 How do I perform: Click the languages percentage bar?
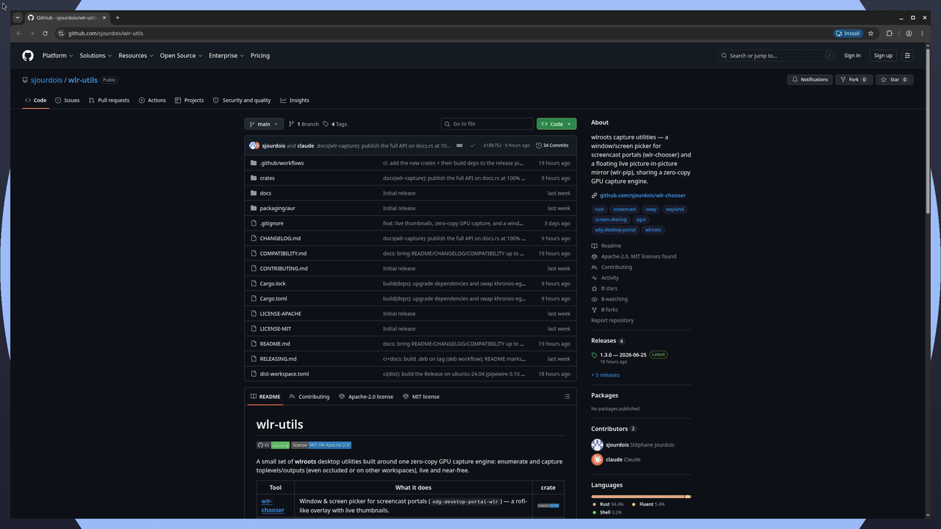tap(641, 497)
